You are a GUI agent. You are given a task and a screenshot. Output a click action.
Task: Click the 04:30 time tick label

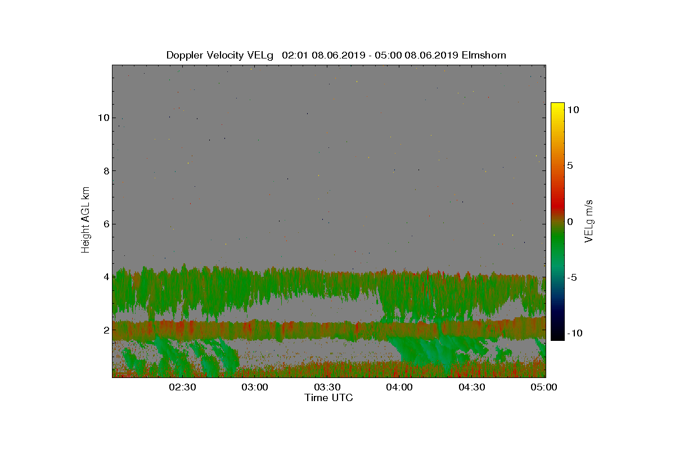[472, 387]
